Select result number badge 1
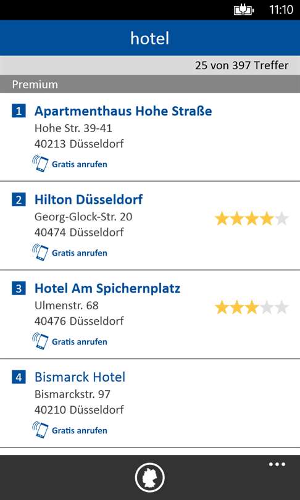The height and width of the screenshot is (500, 300). pos(19,111)
